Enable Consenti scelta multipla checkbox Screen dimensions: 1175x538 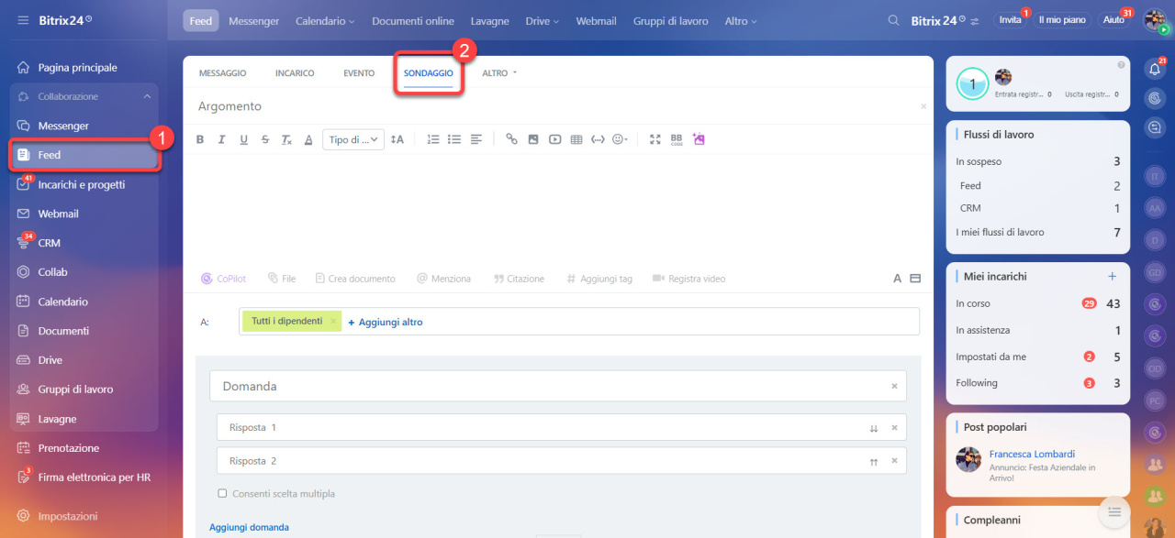[x=222, y=493]
